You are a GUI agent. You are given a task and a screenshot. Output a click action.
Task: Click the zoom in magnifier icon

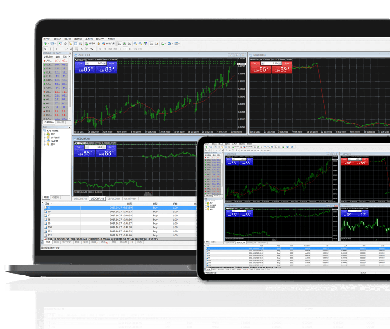tap(135, 44)
